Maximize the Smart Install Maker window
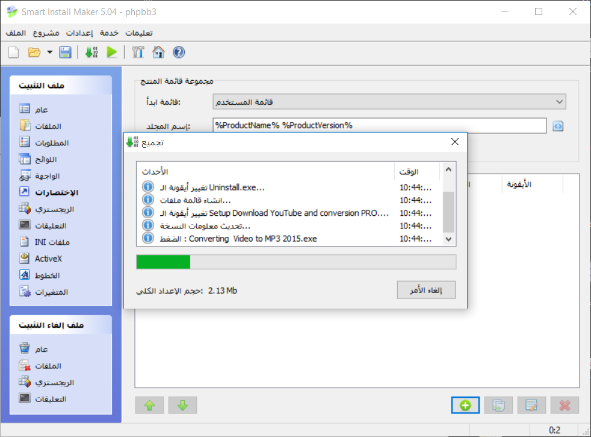The width and height of the screenshot is (591, 437). click(x=539, y=11)
